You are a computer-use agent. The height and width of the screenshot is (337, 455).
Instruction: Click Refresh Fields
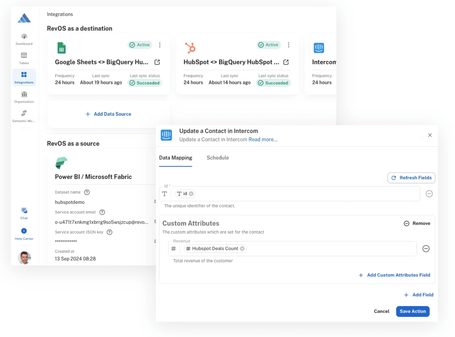pyautogui.click(x=411, y=178)
